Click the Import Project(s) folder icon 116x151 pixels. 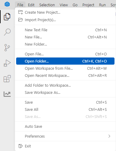21,20
